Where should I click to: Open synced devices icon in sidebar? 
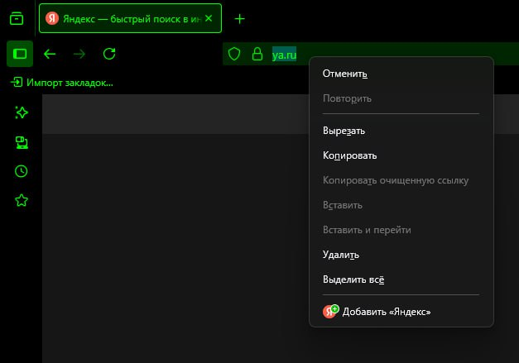(22, 142)
